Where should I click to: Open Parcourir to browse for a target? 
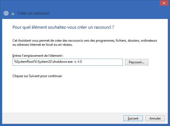coord(137,62)
